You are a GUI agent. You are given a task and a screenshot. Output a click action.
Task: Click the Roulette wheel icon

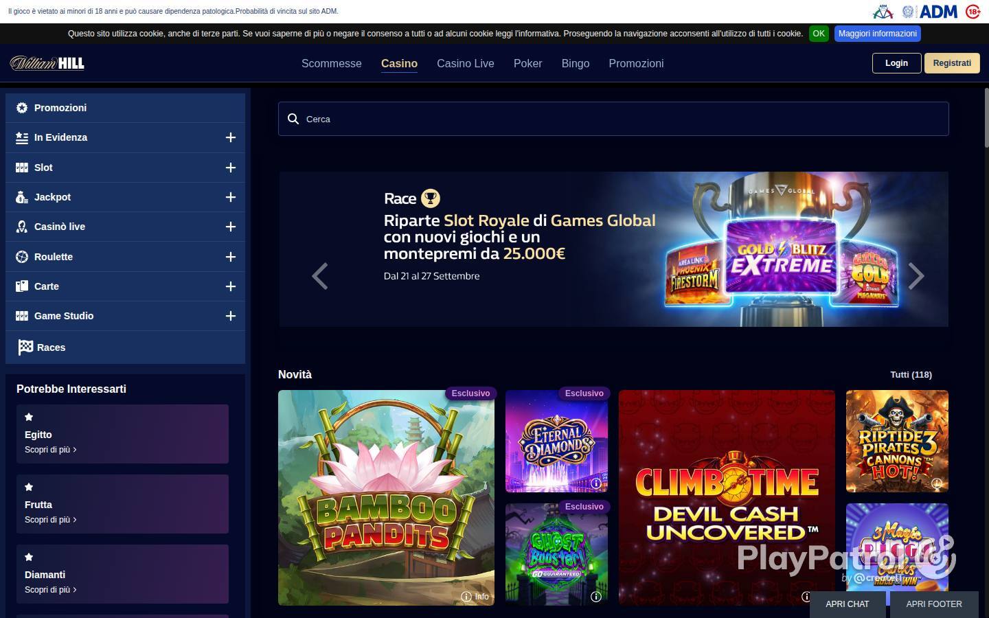tap(22, 257)
